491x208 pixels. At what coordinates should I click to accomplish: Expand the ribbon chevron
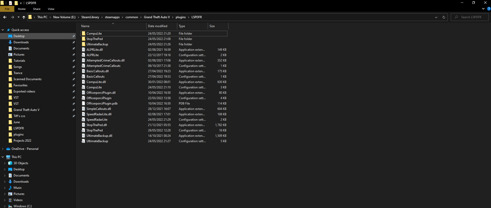click(x=483, y=9)
